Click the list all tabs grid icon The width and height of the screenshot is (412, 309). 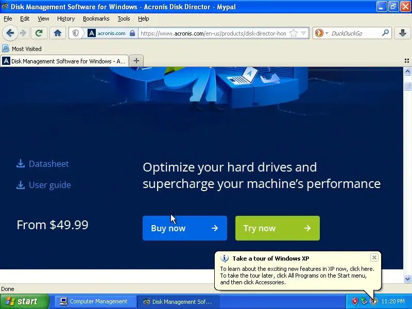point(407,61)
